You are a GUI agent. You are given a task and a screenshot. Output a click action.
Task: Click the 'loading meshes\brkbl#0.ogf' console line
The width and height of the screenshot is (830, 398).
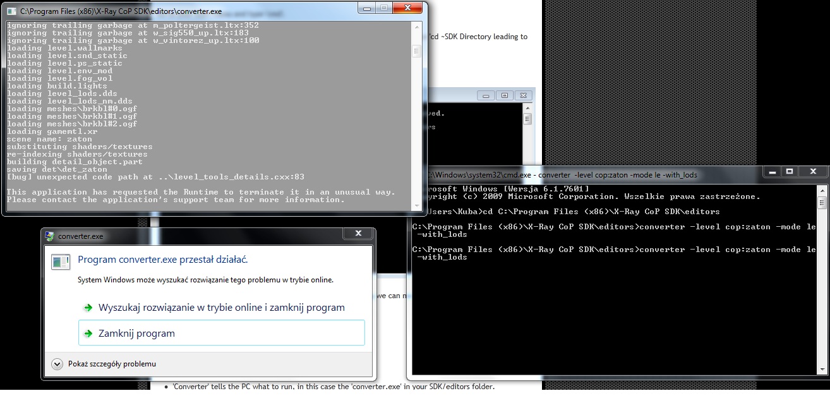click(72, 109)
